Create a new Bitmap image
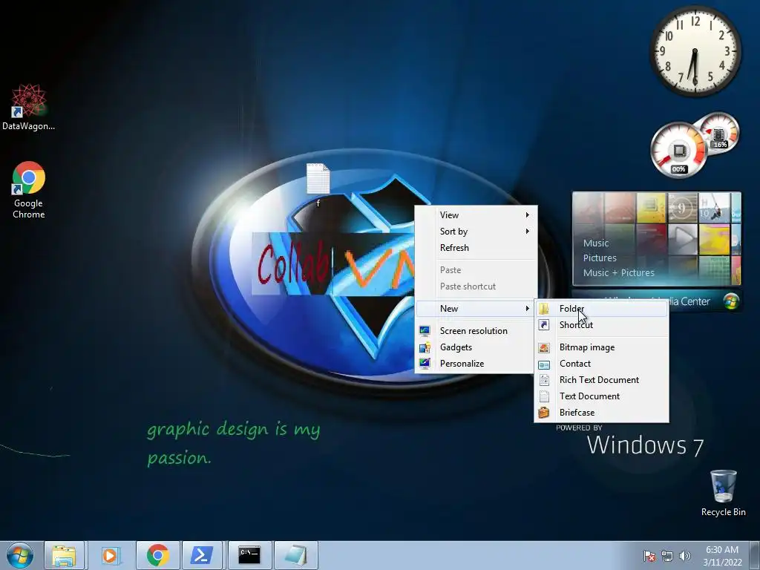 [x=601, y=347]
